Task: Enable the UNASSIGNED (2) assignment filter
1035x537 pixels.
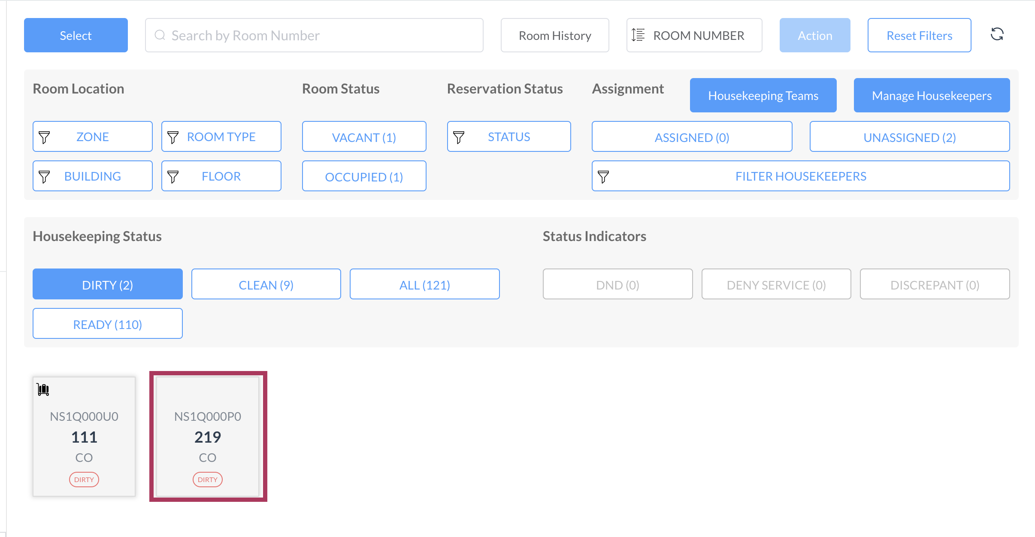Action: pos(909,137)
